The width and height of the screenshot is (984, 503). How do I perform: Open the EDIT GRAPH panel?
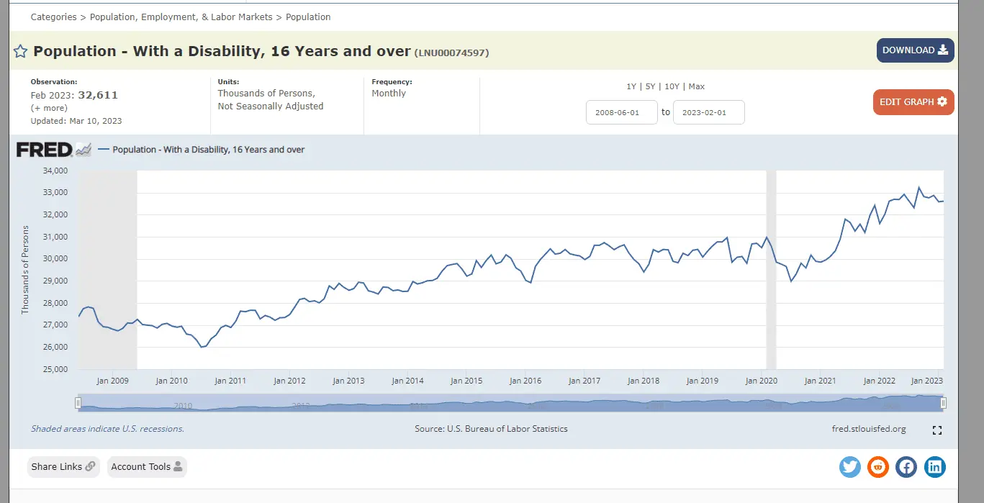(x=913, y=102)
